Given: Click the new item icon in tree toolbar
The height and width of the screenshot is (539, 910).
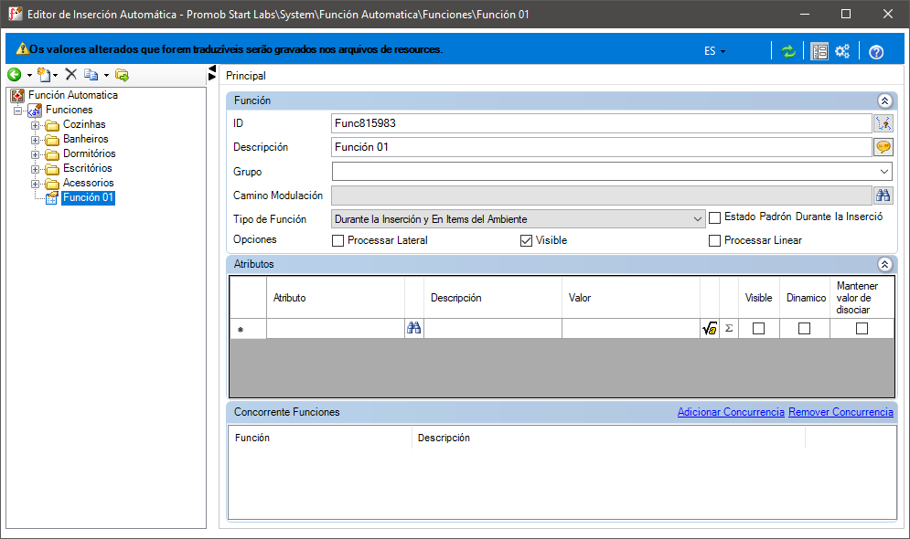Looking at the screenshot, I should tap(44, 74).
